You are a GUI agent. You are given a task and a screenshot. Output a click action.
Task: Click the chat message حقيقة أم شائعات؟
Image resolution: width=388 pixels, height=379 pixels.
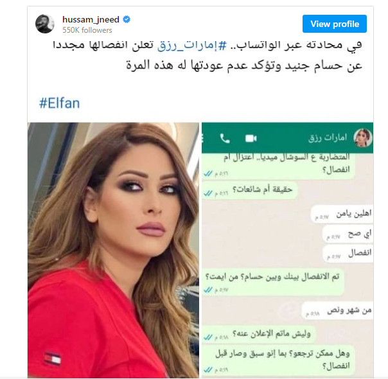pos(250,190)
